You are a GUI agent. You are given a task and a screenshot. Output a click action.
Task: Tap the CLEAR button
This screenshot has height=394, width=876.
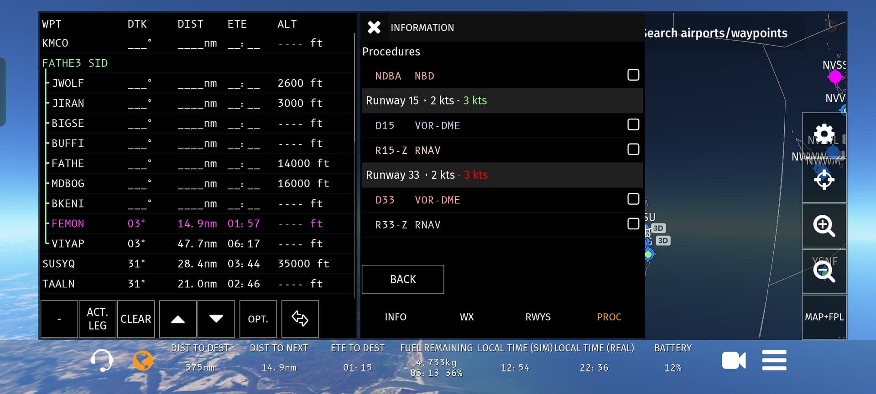[136, 319]
